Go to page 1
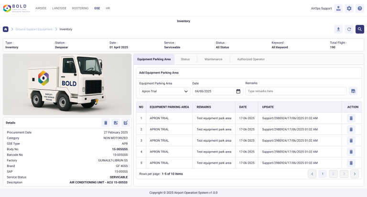 323,174
